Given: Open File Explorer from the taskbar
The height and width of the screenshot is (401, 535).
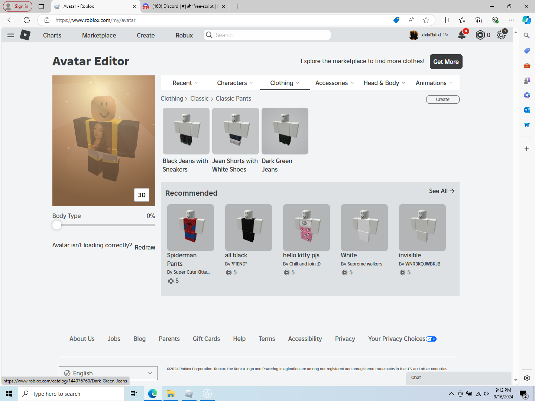Looking at the screenshot, I should pos(171,394).
